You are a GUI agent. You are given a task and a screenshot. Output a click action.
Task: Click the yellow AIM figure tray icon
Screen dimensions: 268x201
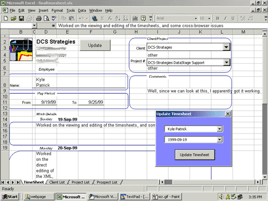pos(228,197)
